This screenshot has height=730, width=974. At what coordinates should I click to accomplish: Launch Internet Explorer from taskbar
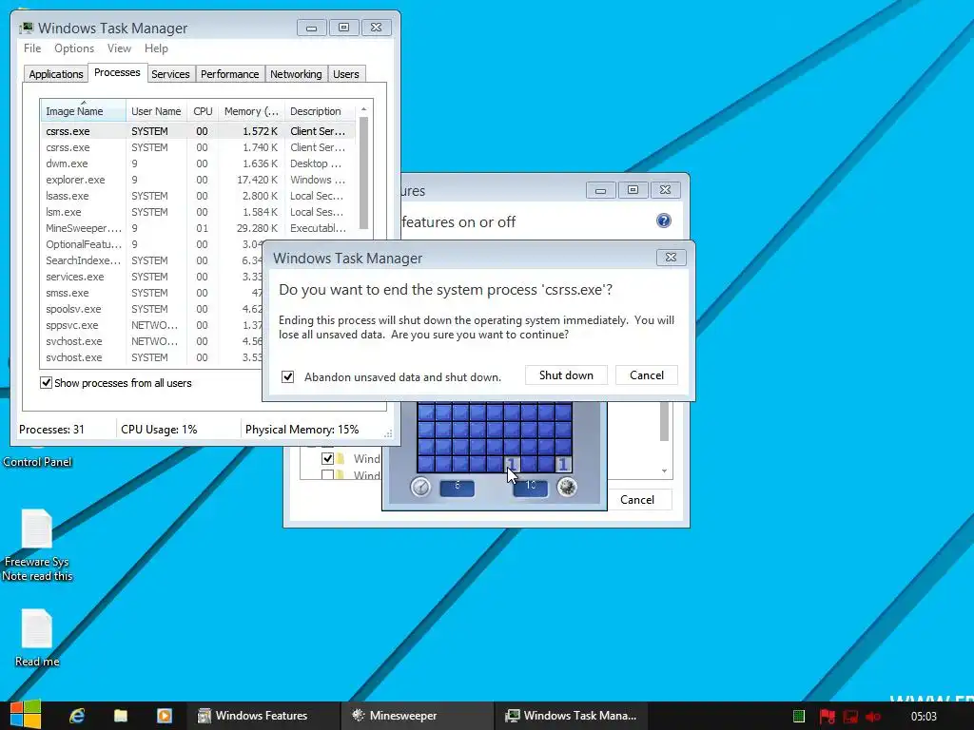[77, 716]
